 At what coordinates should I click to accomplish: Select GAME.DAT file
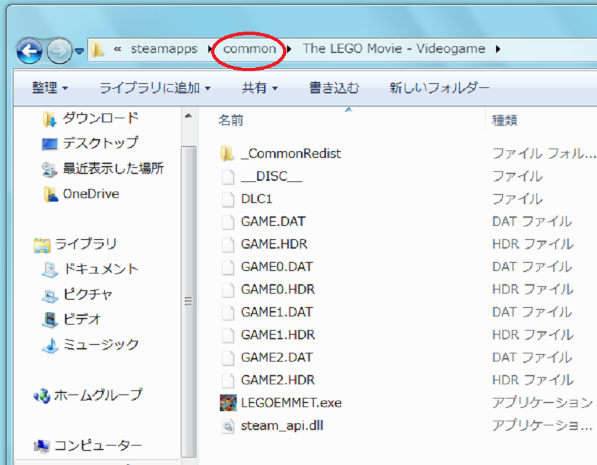pyautogui.click(x=273, y=222)
